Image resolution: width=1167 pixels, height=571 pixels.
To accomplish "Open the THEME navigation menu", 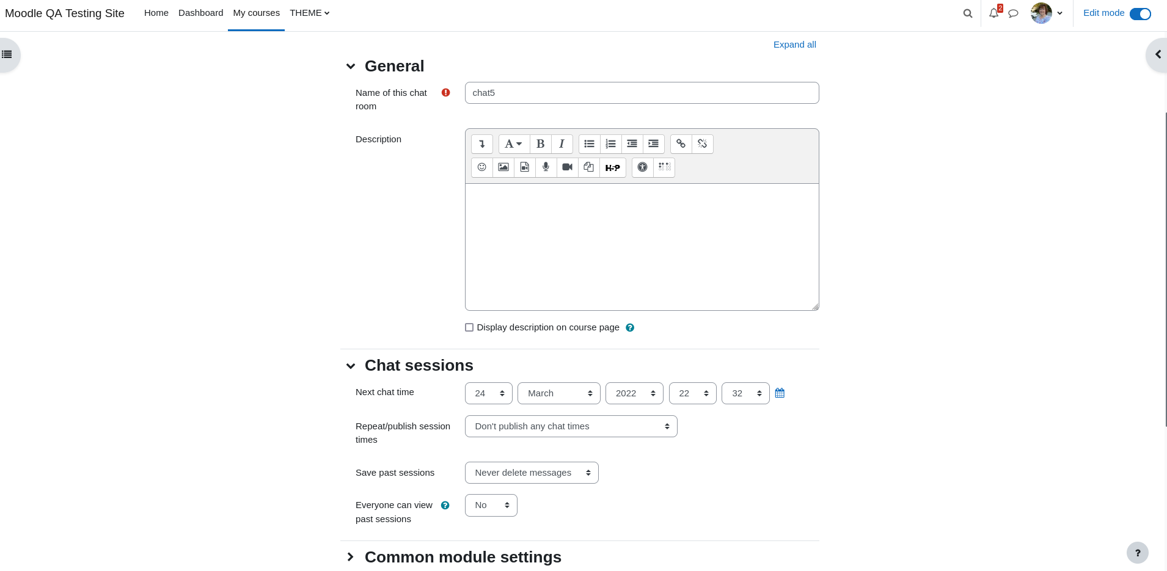I will pos(310,13).
